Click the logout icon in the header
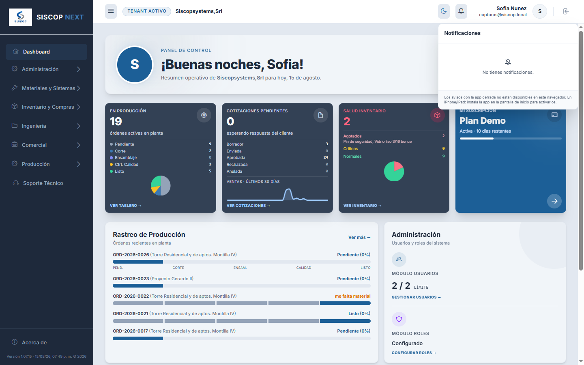584x365 pixels. tap(566, 11)
